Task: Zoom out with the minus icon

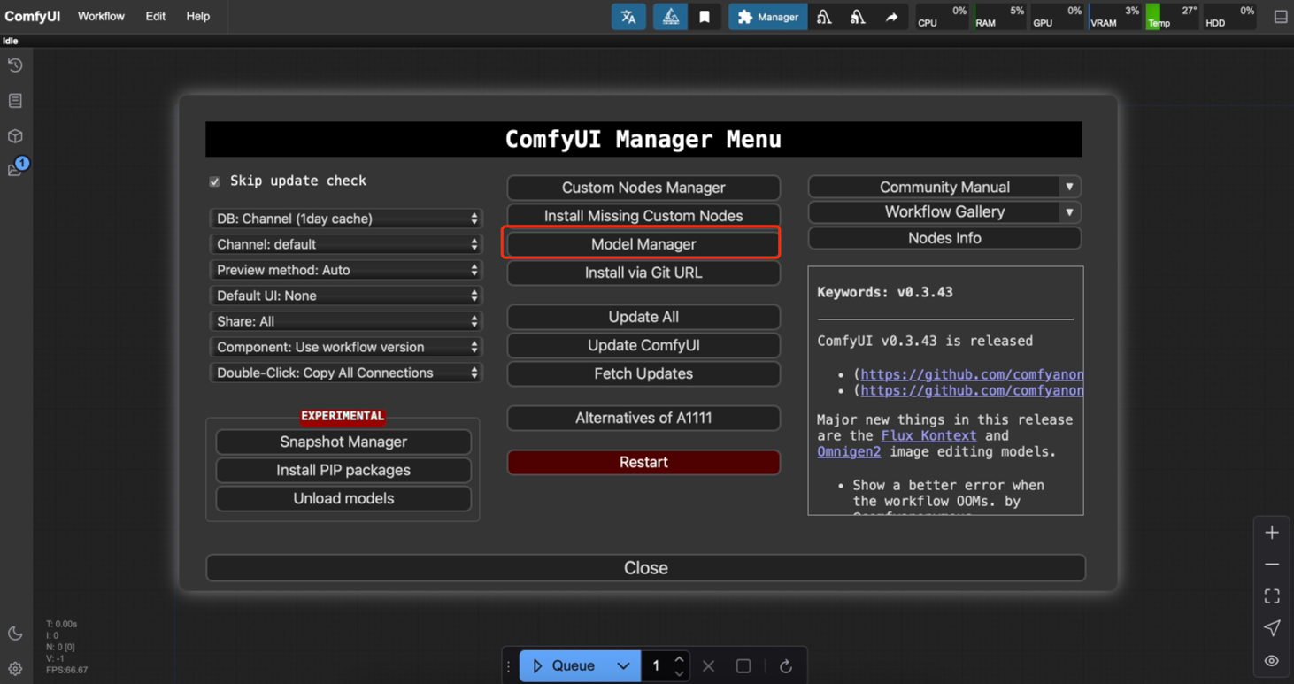Action: pos(1272,565)
